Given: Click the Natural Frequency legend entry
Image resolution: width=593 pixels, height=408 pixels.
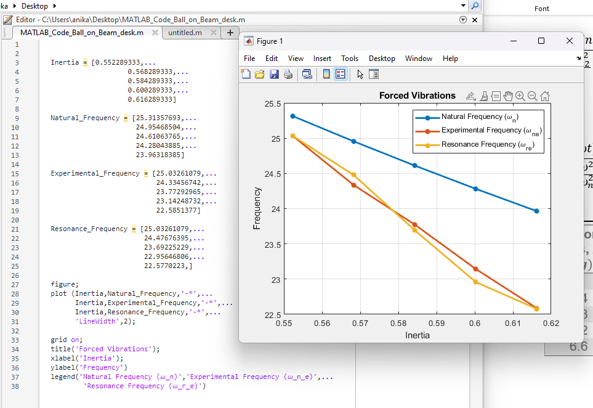Looking at the screenshot, I should 467,117.
